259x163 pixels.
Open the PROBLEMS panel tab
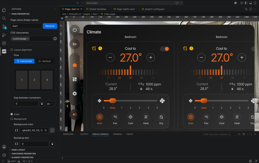68,134
